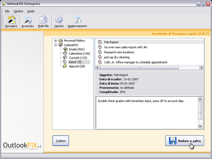The image size is (212, 159).
Task: Click the task icon beside Feb Report
Action: [100, 42]
